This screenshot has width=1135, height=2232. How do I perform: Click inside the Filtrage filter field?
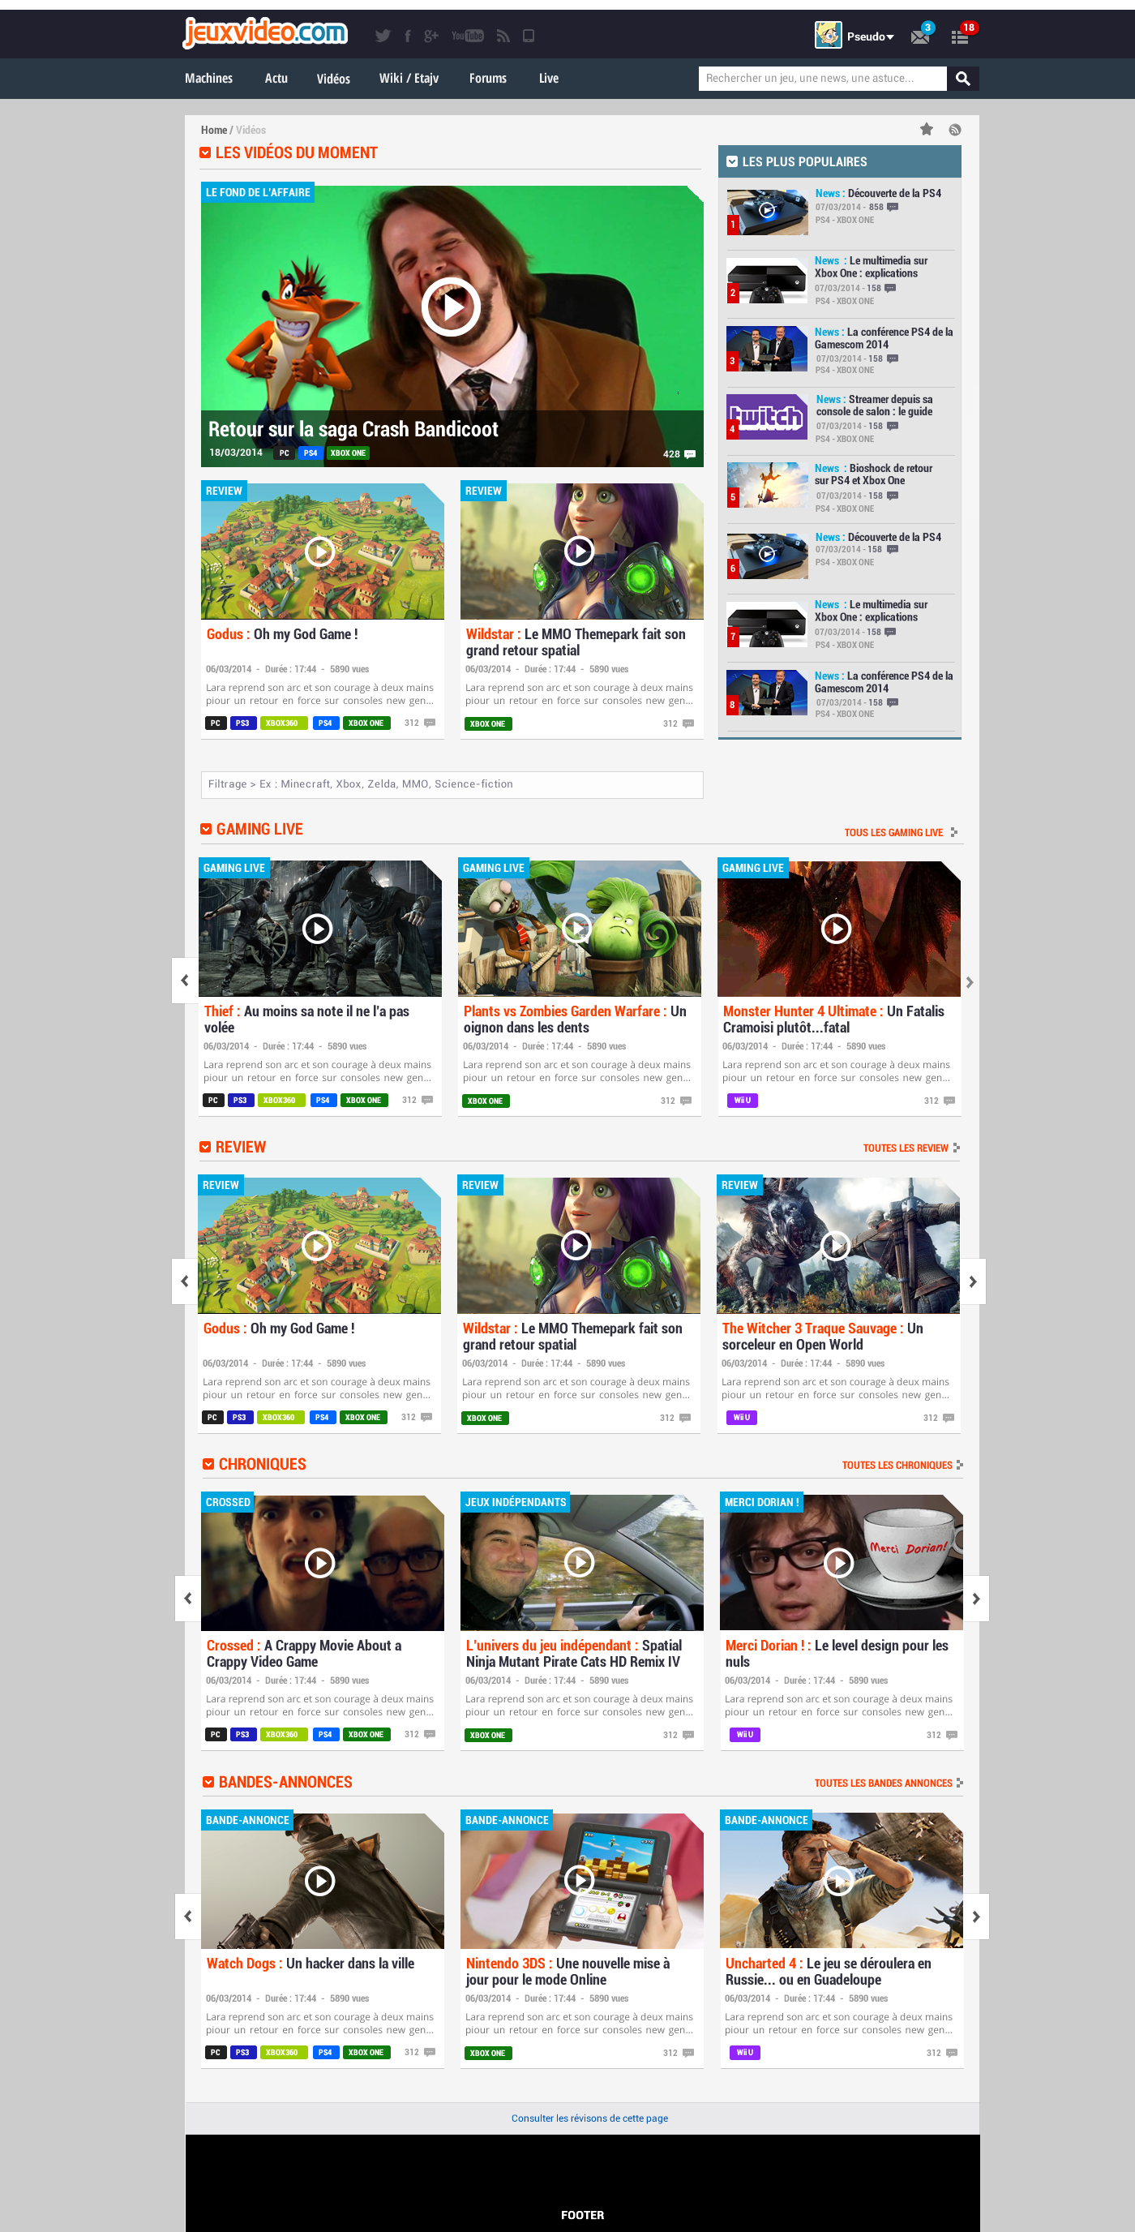pyautogui.click(x=452, y=784)
